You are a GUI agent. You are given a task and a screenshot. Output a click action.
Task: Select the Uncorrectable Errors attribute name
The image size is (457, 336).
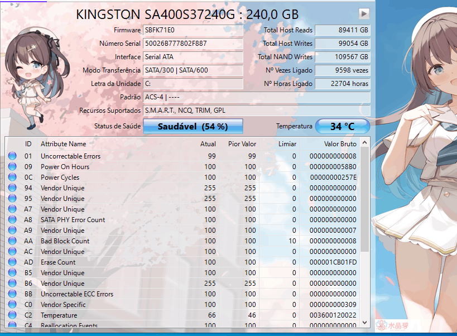[x=70, y=156]
